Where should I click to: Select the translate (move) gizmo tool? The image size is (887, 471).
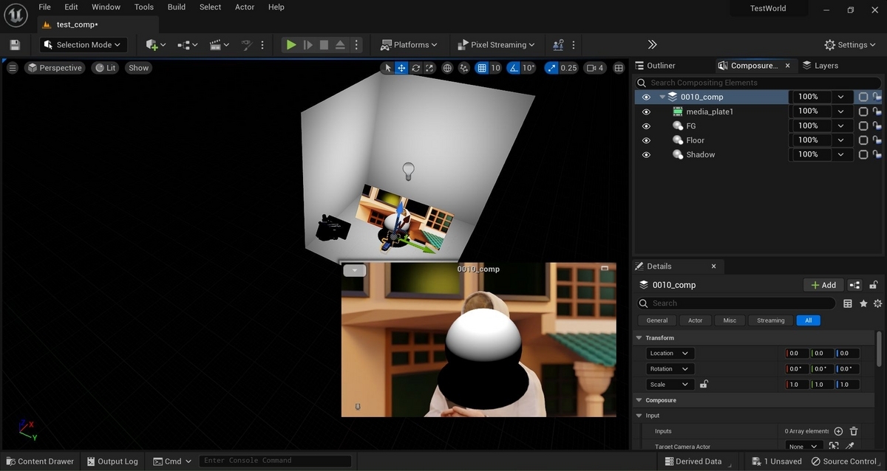(x=401, y=68)
